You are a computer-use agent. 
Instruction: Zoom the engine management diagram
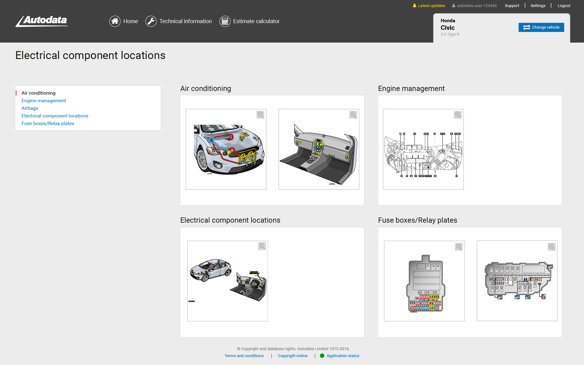point(458,115)
